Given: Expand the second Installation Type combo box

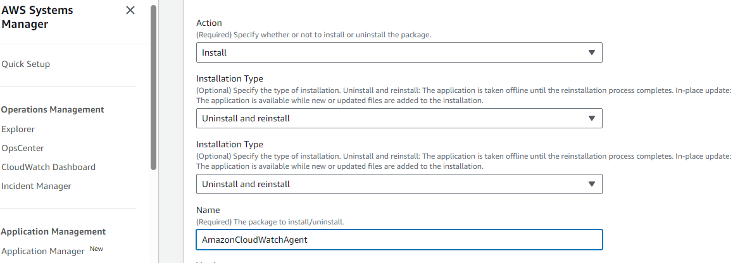Looking at the screenshot, I should [399, 184].
